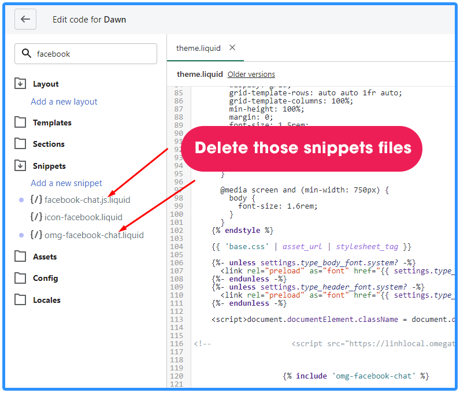
Task: Click the Sections folder icon
Action: 20,144
